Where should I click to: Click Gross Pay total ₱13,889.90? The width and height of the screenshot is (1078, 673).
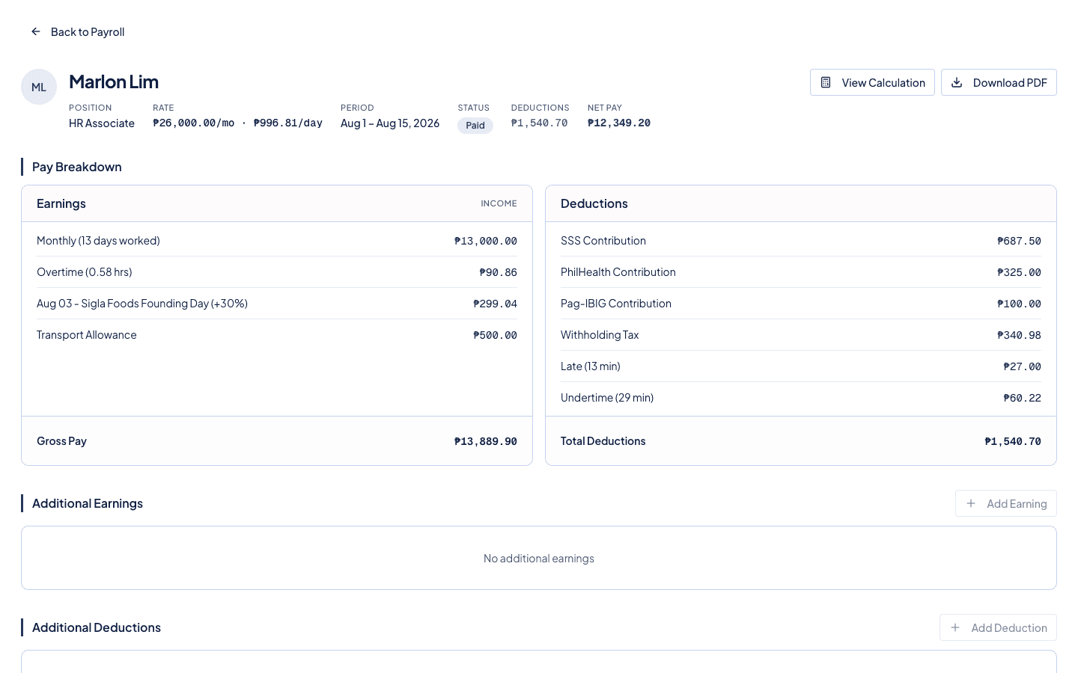point(486,441)
